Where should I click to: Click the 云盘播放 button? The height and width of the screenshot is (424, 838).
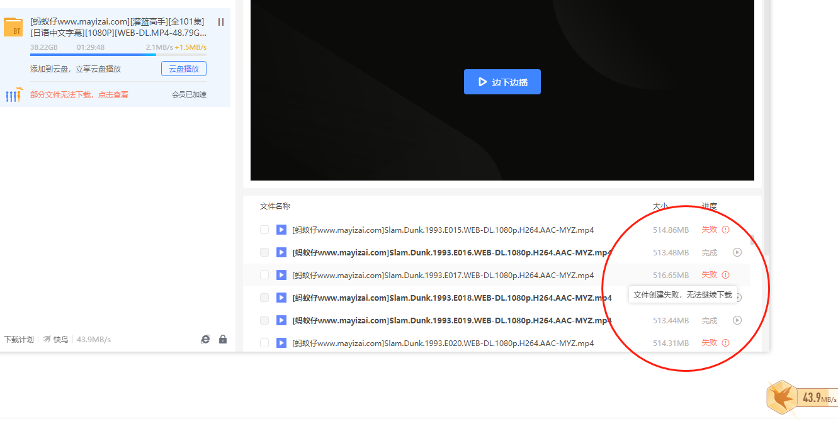point(183,69)
